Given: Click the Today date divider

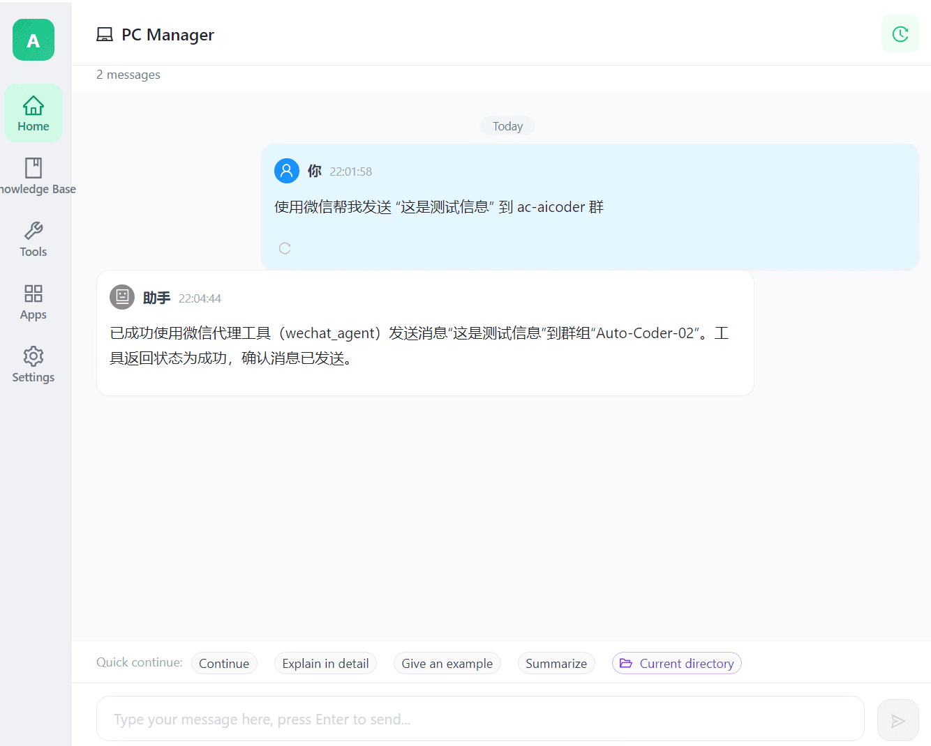Looking at the screenshot, I should tap(507, 125).
